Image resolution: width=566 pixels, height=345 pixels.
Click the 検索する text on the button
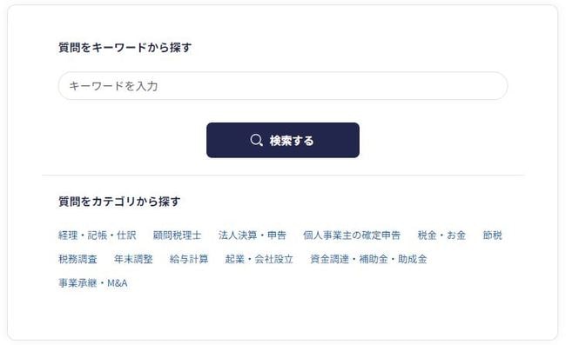[292, 141]
